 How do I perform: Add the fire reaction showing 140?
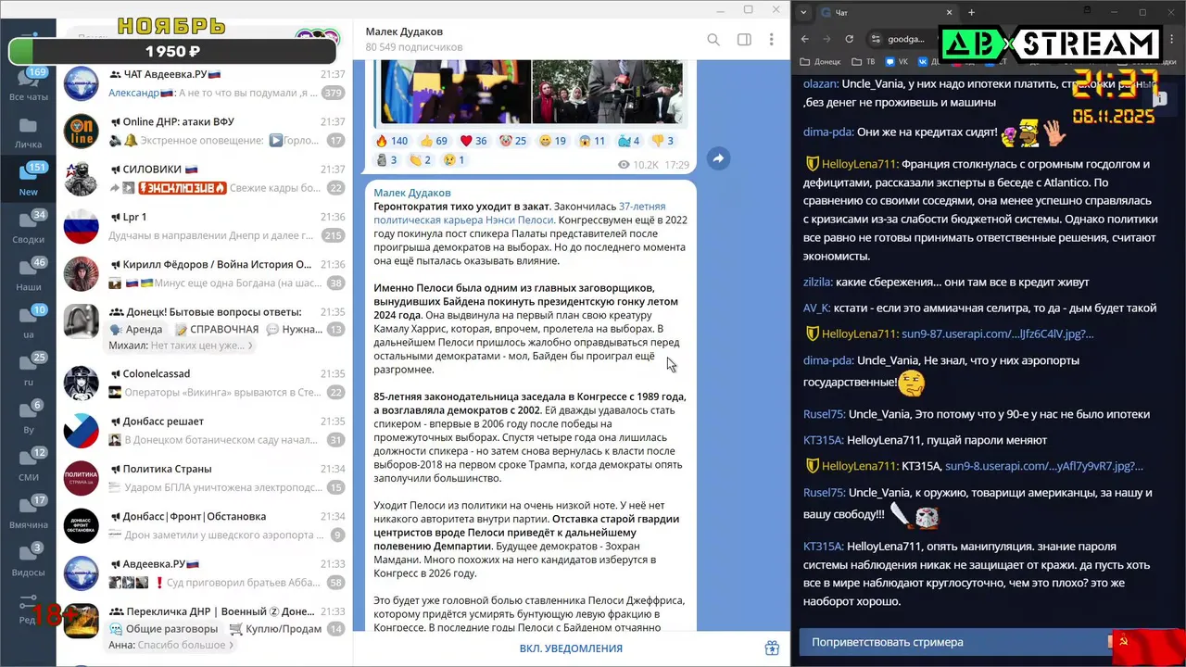pos(391,141)
